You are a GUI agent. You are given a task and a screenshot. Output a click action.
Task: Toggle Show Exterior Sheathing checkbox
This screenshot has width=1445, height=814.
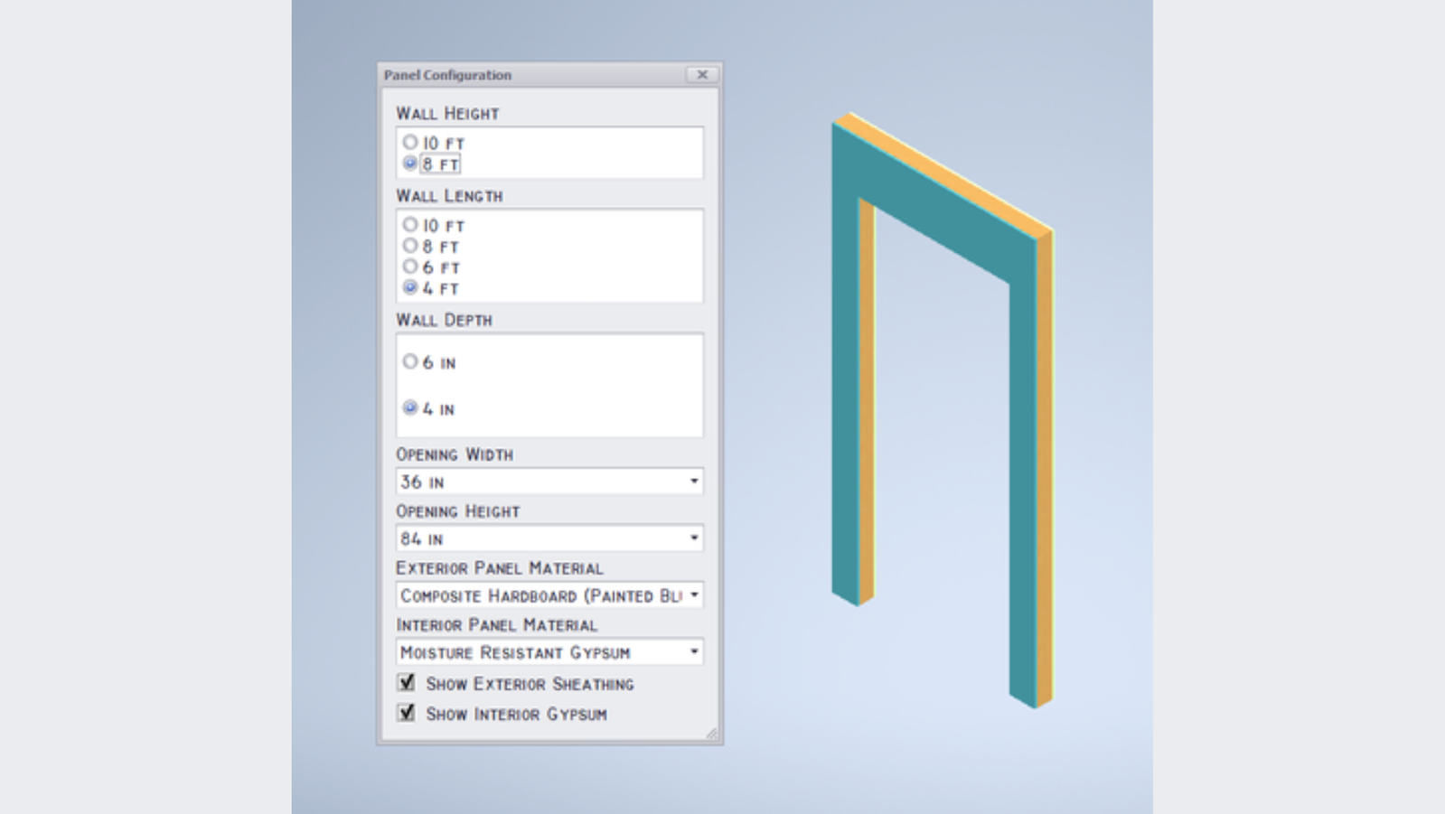[407, 682]
